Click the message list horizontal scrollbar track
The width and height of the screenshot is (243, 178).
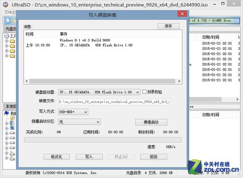pos(103,81)
